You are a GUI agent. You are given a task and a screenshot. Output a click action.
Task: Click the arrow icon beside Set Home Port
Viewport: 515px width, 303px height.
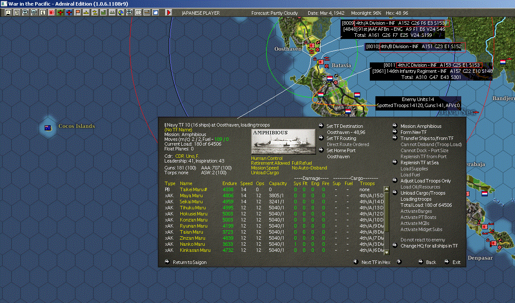(x=321, y=150)
